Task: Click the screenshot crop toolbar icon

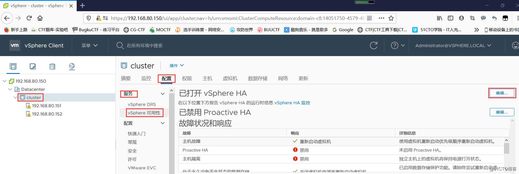Action: [472, 18]
